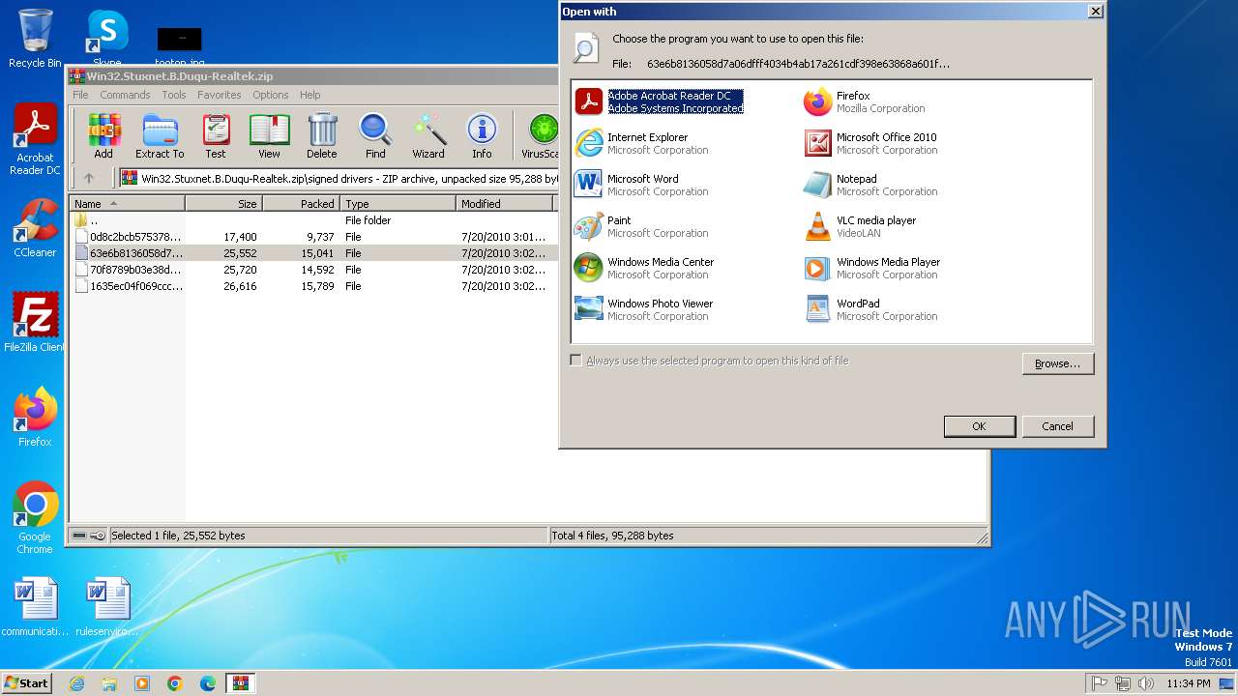
Task: Select file 70f8789b03e38d... row
Action: pyautogui.click(x=312, y=270)
